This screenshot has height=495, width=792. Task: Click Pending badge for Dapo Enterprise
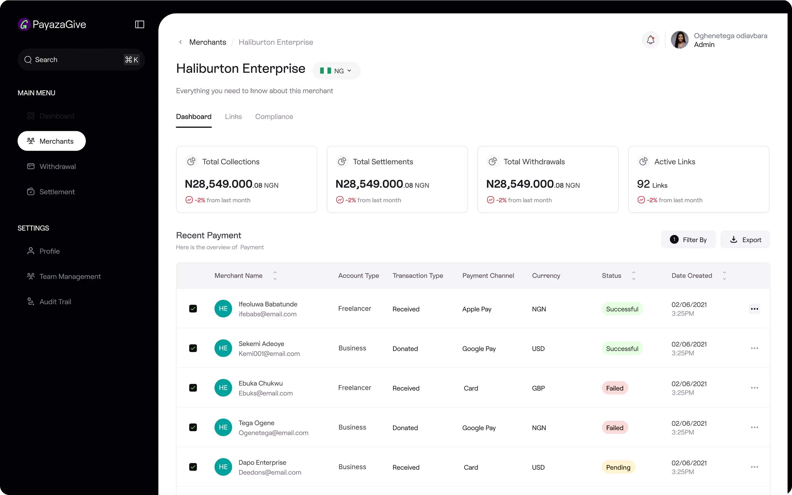pyautogui.click(x=619, y=468)
